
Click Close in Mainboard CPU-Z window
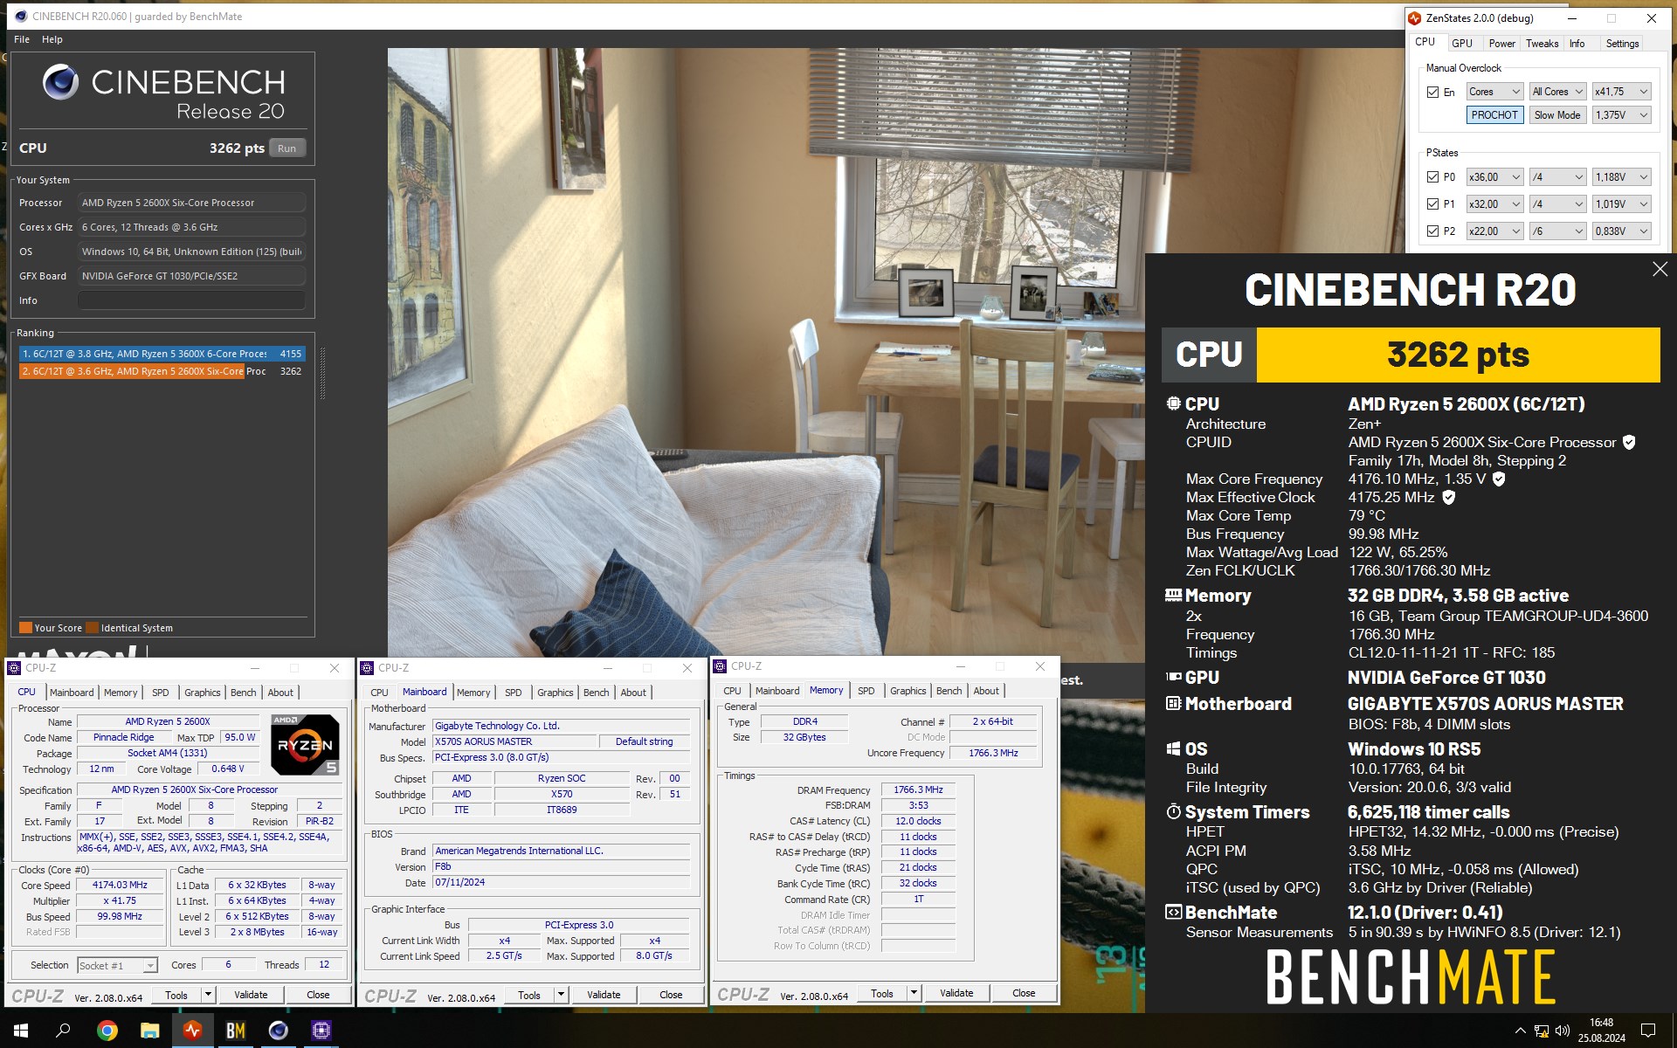(671, 995)
